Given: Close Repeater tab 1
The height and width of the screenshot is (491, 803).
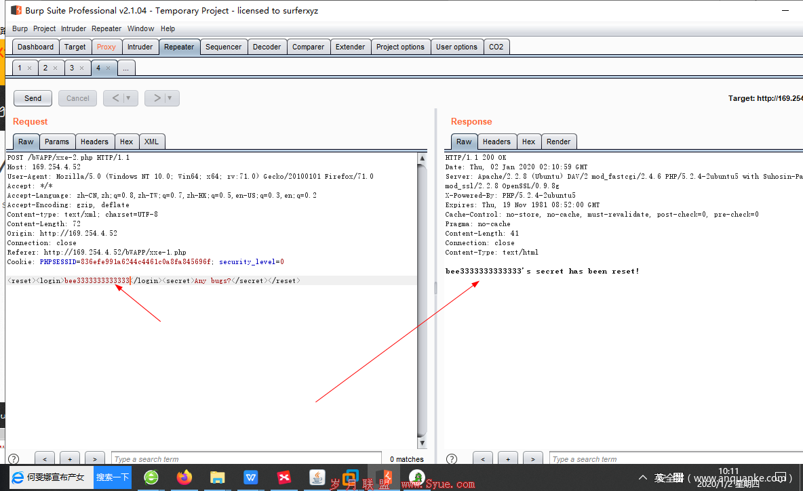Looking at the screenshot, I should 30,68.
